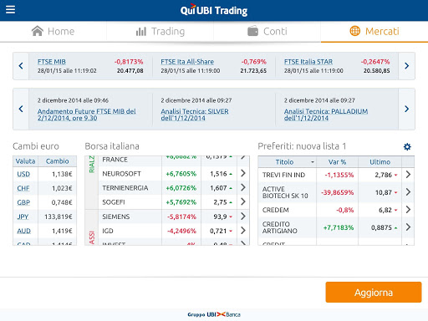Viewport: 428px width, 321px height.
Task: Click the Var % column header
Action: point(337,162)
